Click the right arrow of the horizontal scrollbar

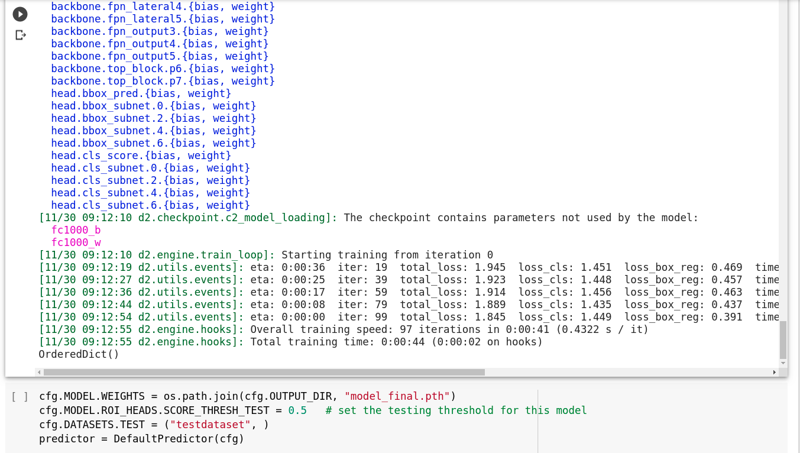[x=775, y=372]
